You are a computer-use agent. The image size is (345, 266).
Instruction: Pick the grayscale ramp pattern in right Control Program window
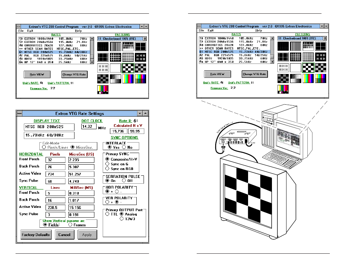[295, 78]
